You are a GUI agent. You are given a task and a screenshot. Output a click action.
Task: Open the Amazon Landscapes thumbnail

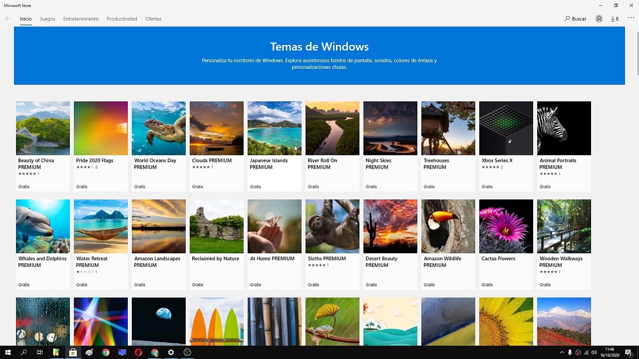(x=159, y=226)
